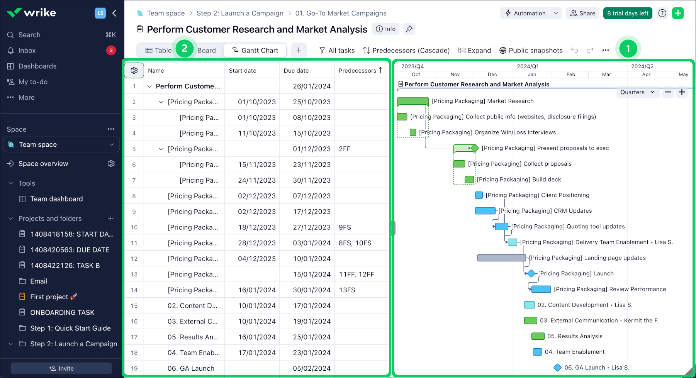Collapse the Tools section in the sidebar

click(11, 183)
